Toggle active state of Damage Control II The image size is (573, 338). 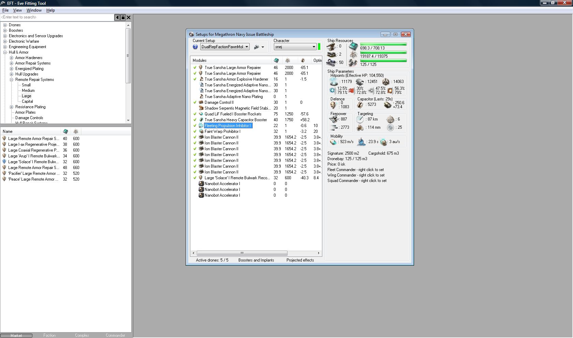[x=195, y=102]
